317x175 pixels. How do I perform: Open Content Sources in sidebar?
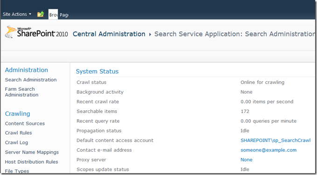click(x=25, y=123)
